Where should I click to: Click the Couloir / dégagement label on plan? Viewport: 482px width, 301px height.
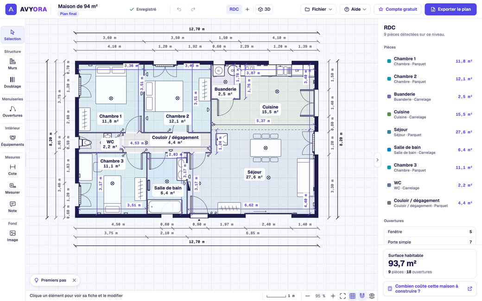click(x=175, y=140)
